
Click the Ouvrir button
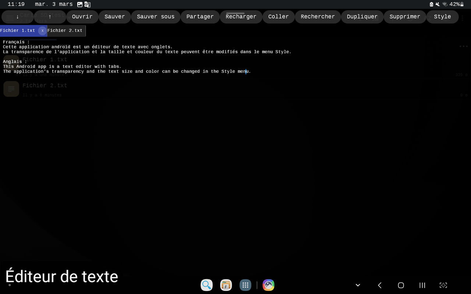click(x=82, y=17)
